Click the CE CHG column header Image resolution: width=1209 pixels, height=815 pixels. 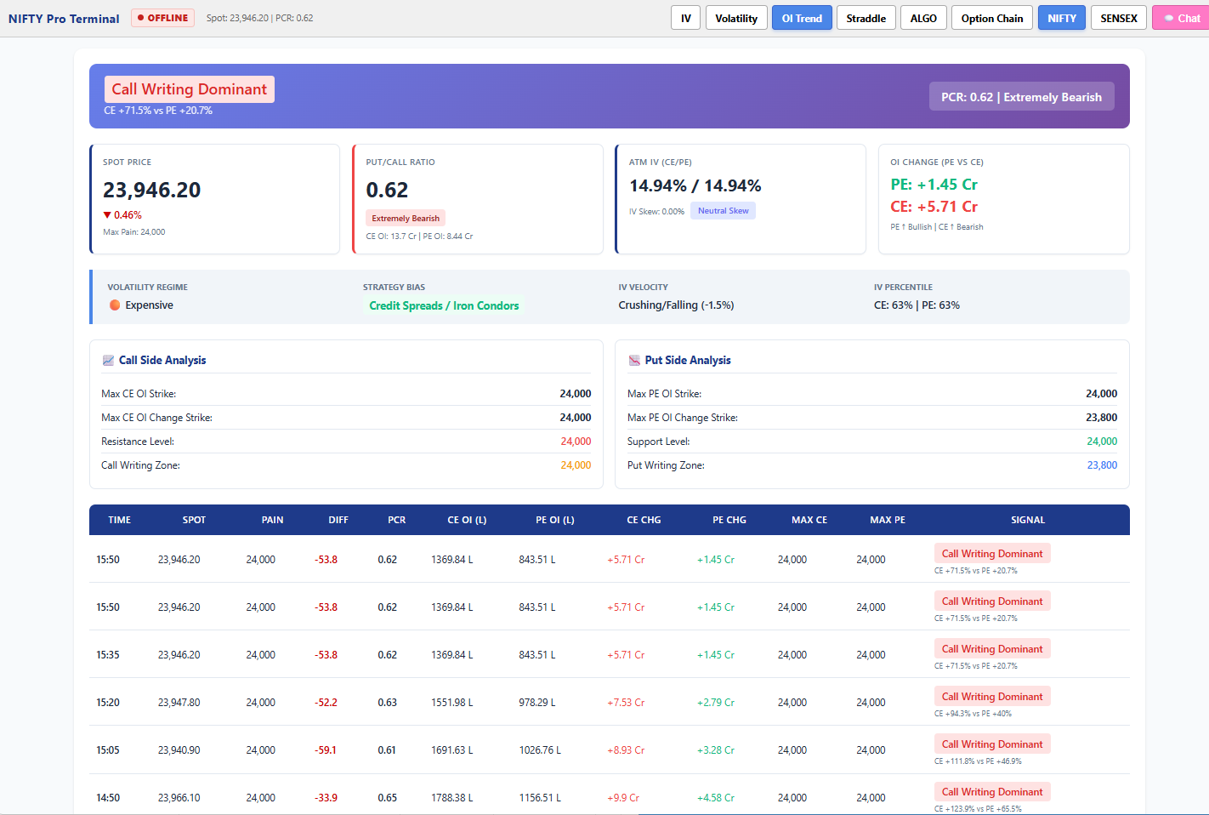click(x=644, y=520)
